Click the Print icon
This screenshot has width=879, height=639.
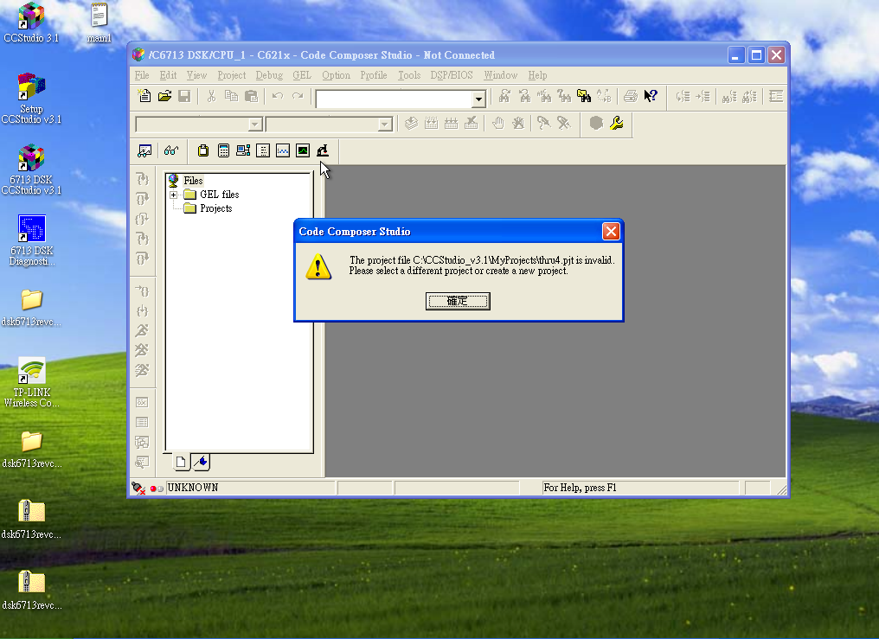(x=631, y=96)
